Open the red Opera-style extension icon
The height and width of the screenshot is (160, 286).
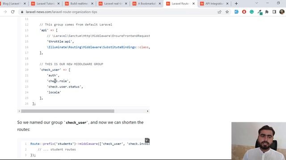[244, 12]
